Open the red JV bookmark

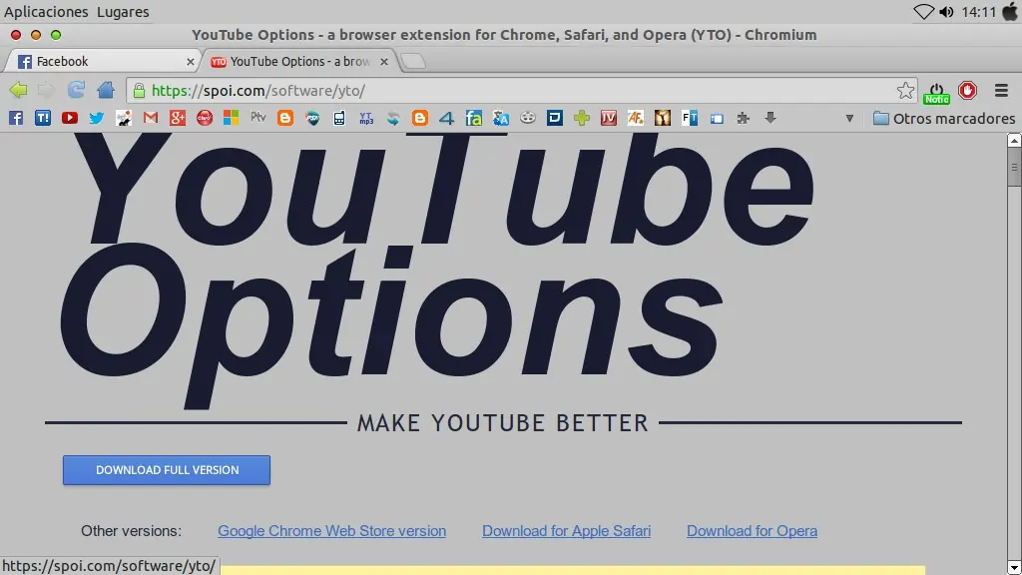pyautogui.click(x=609, y=118)
